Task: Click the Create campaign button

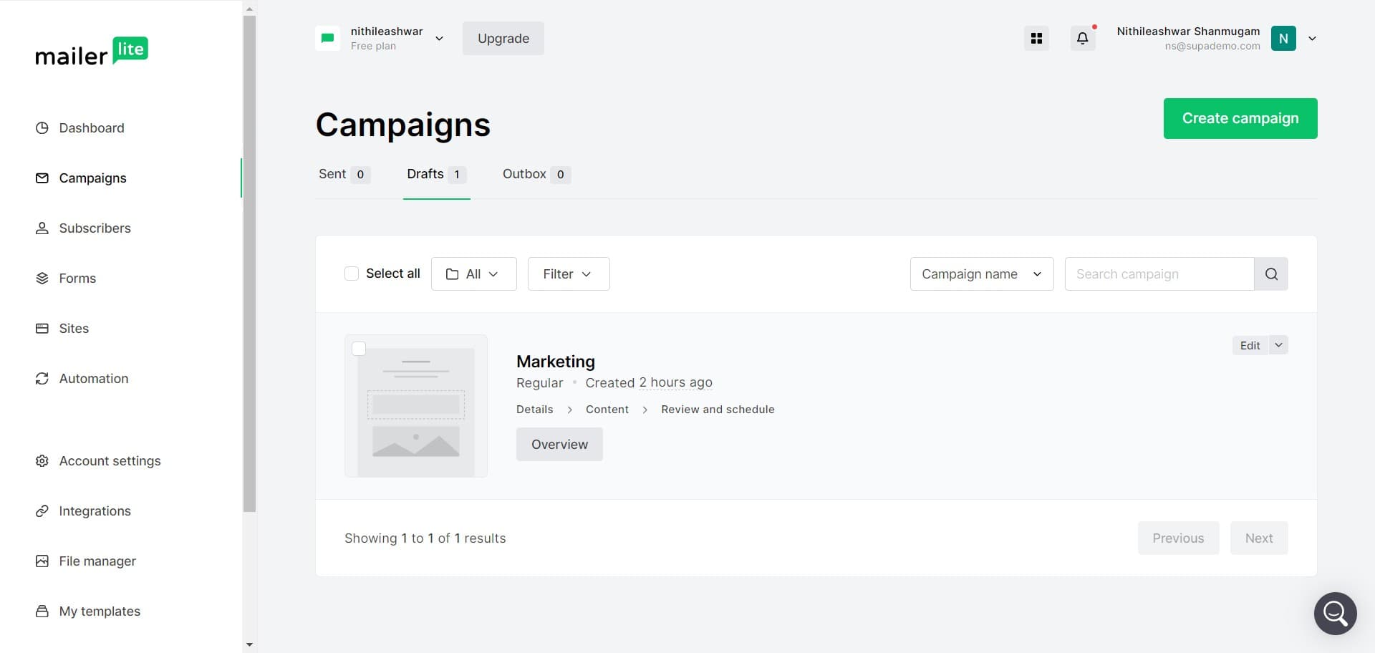Action: coord(1240,118)
